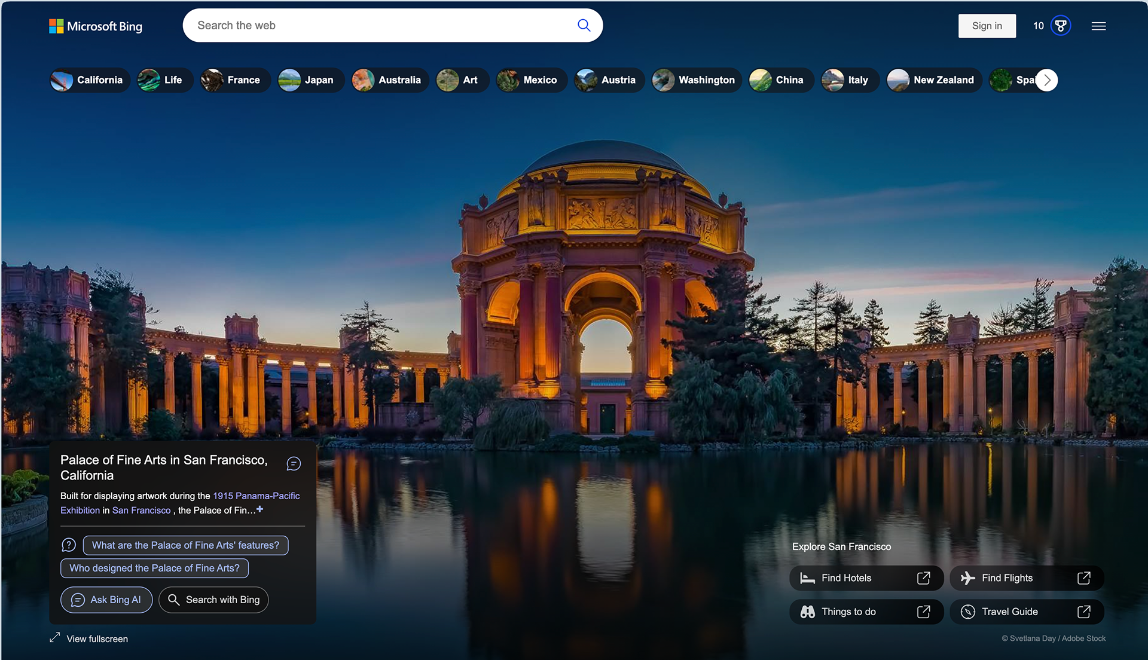Open the Rewards trophy icon
The width and height of the screenshot is (1148, 660).
click(x=1061, y=26)
